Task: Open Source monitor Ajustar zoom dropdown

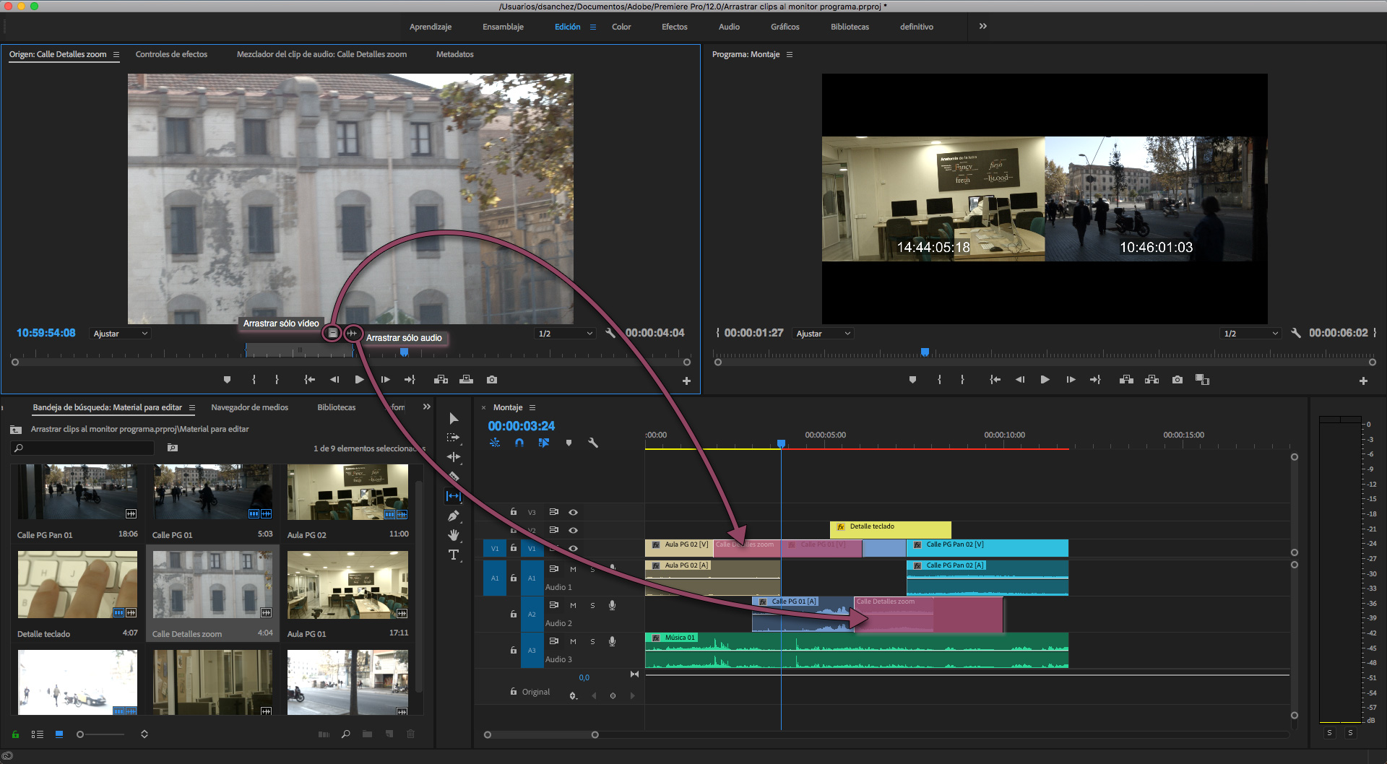Action: 121,334
